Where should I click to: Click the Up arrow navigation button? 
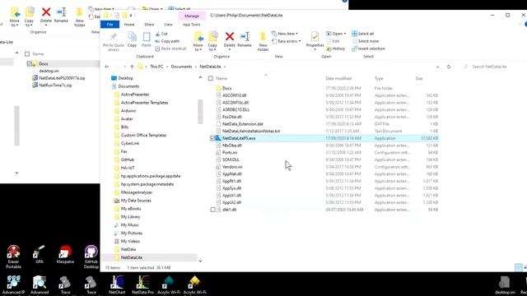click(132, 67)
